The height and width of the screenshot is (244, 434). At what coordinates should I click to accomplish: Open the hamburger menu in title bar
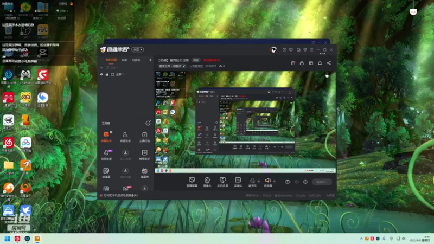tap(311, 50)
